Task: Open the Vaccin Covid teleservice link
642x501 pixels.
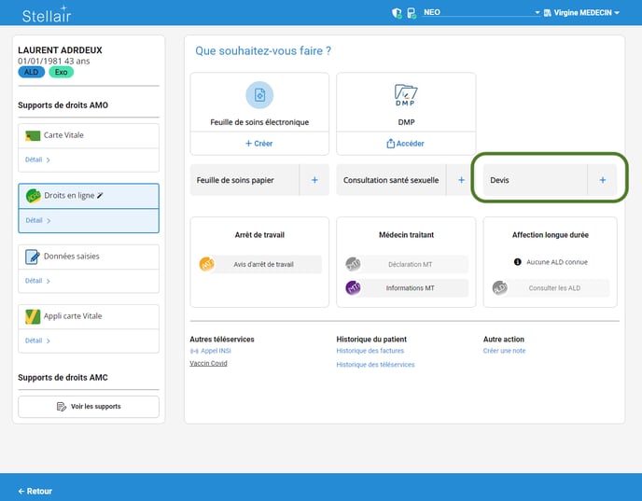Action: pyautogui.click(x=208, y=364)
